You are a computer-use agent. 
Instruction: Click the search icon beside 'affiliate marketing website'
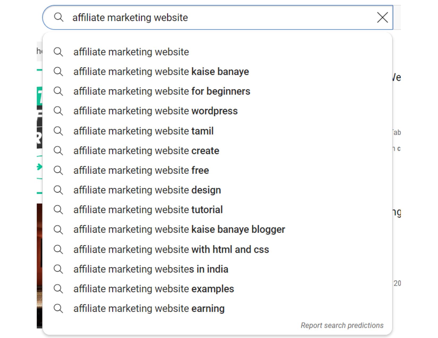point(58,52)
